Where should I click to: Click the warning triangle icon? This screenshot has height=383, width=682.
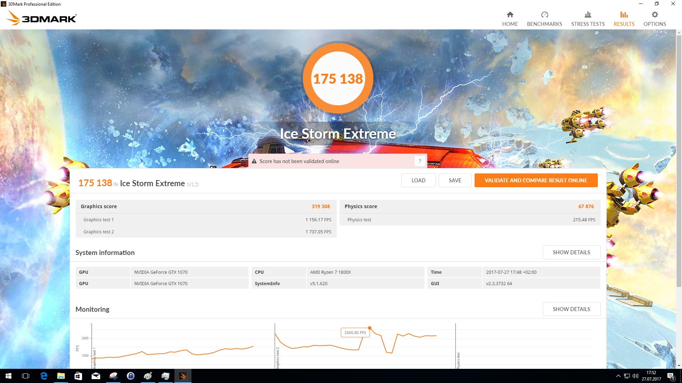pyautogui.click(x=254, y=161)
